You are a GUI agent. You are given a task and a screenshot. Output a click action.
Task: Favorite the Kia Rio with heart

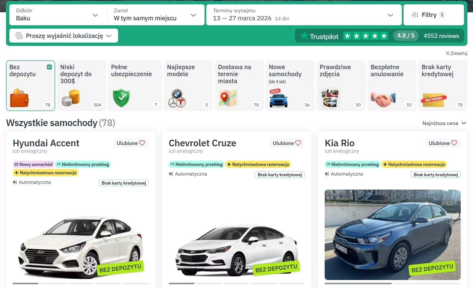443,143
